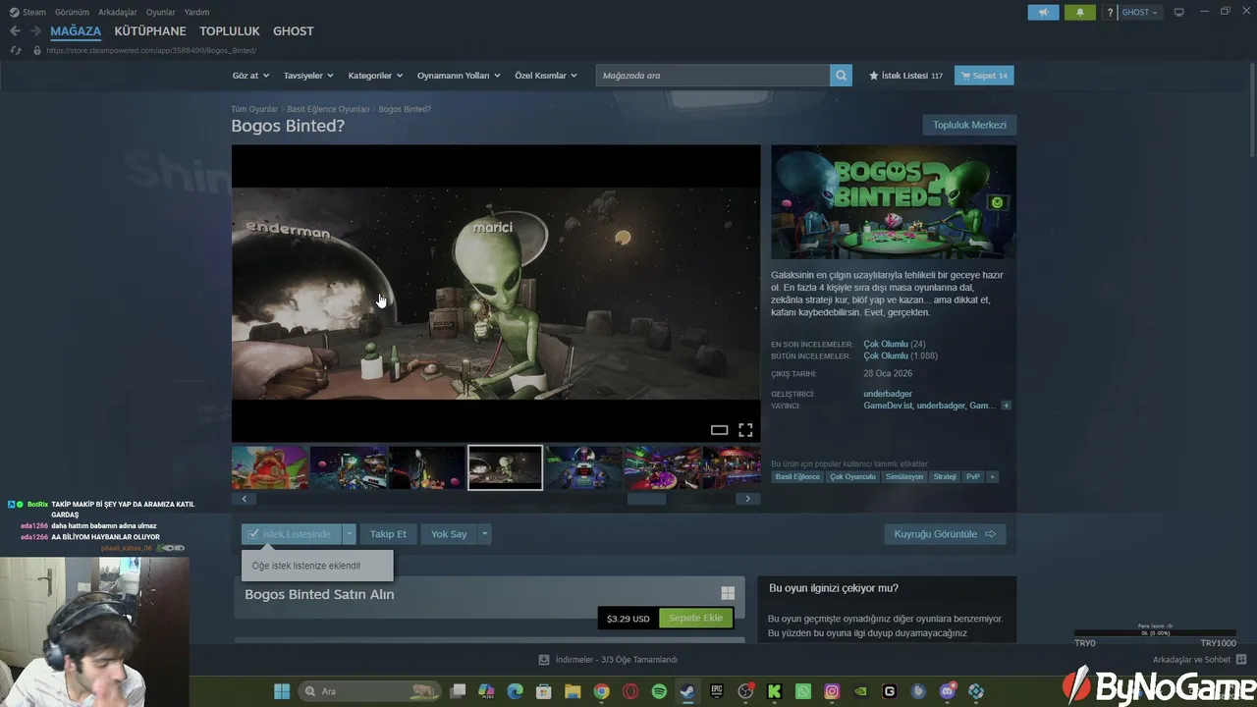Open Task View on the taskbar
1257x707 pixels.
(x=458, y=691)
